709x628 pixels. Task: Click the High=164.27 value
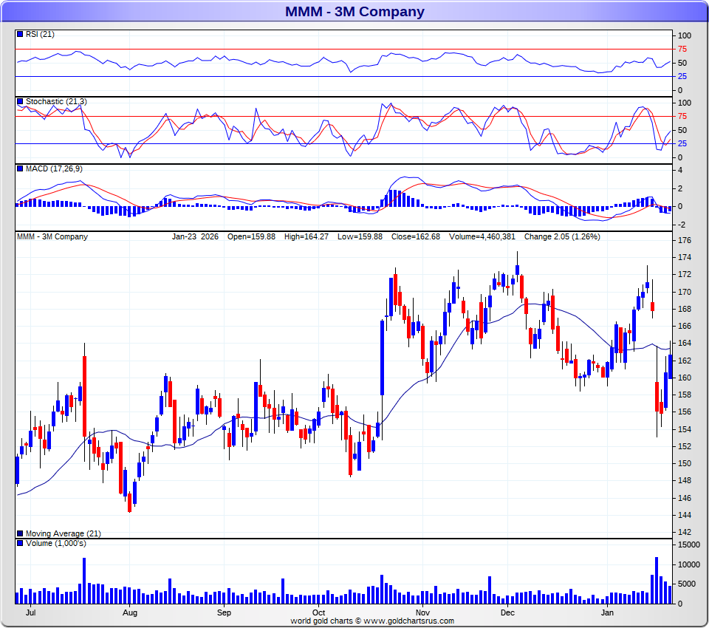click(x=306, y=236)
